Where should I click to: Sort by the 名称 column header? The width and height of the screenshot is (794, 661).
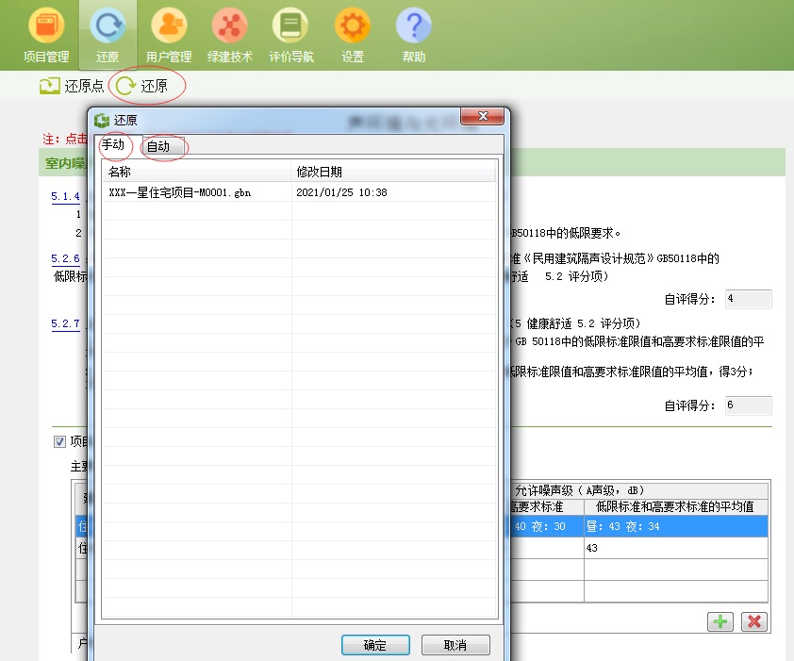click(x=196, y=172)
